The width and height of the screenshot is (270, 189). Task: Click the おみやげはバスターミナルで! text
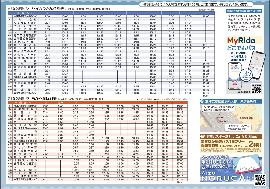(x=248, y=152)
